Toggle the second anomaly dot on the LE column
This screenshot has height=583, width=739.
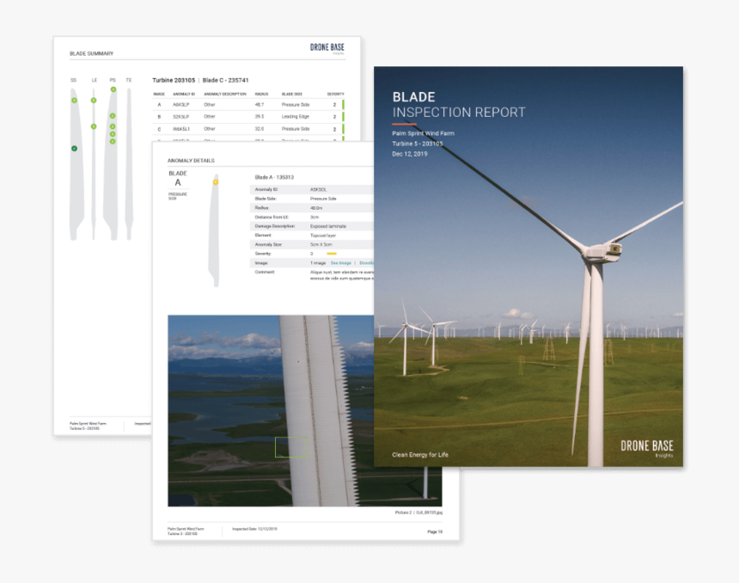[94, 126]
